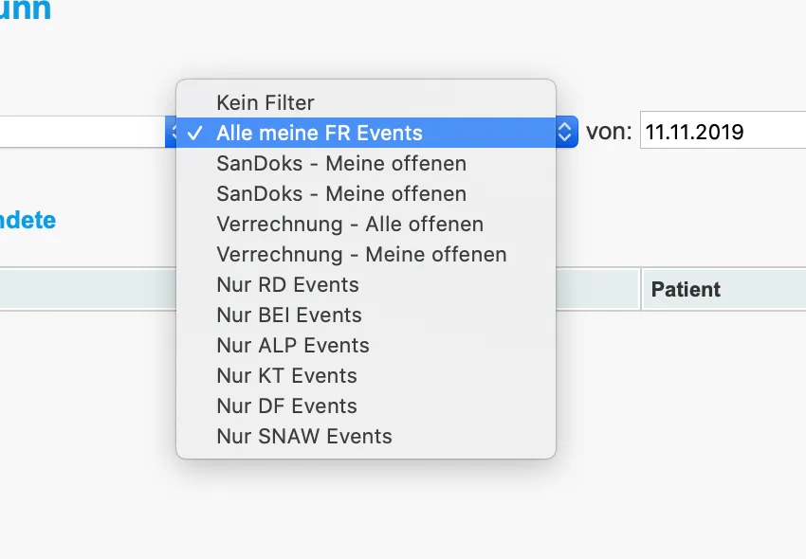Click the 'von' date field showing 11.11.2019
Viewport: 806px width, 559px height.
tap(721, 132)
